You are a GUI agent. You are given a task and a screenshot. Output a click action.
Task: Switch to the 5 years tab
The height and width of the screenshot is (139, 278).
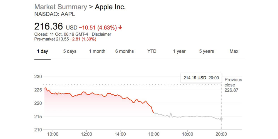[x=207, y=51]
